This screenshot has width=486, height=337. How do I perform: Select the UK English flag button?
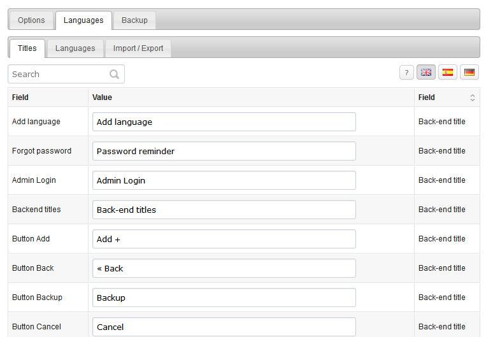pos(426,73)
